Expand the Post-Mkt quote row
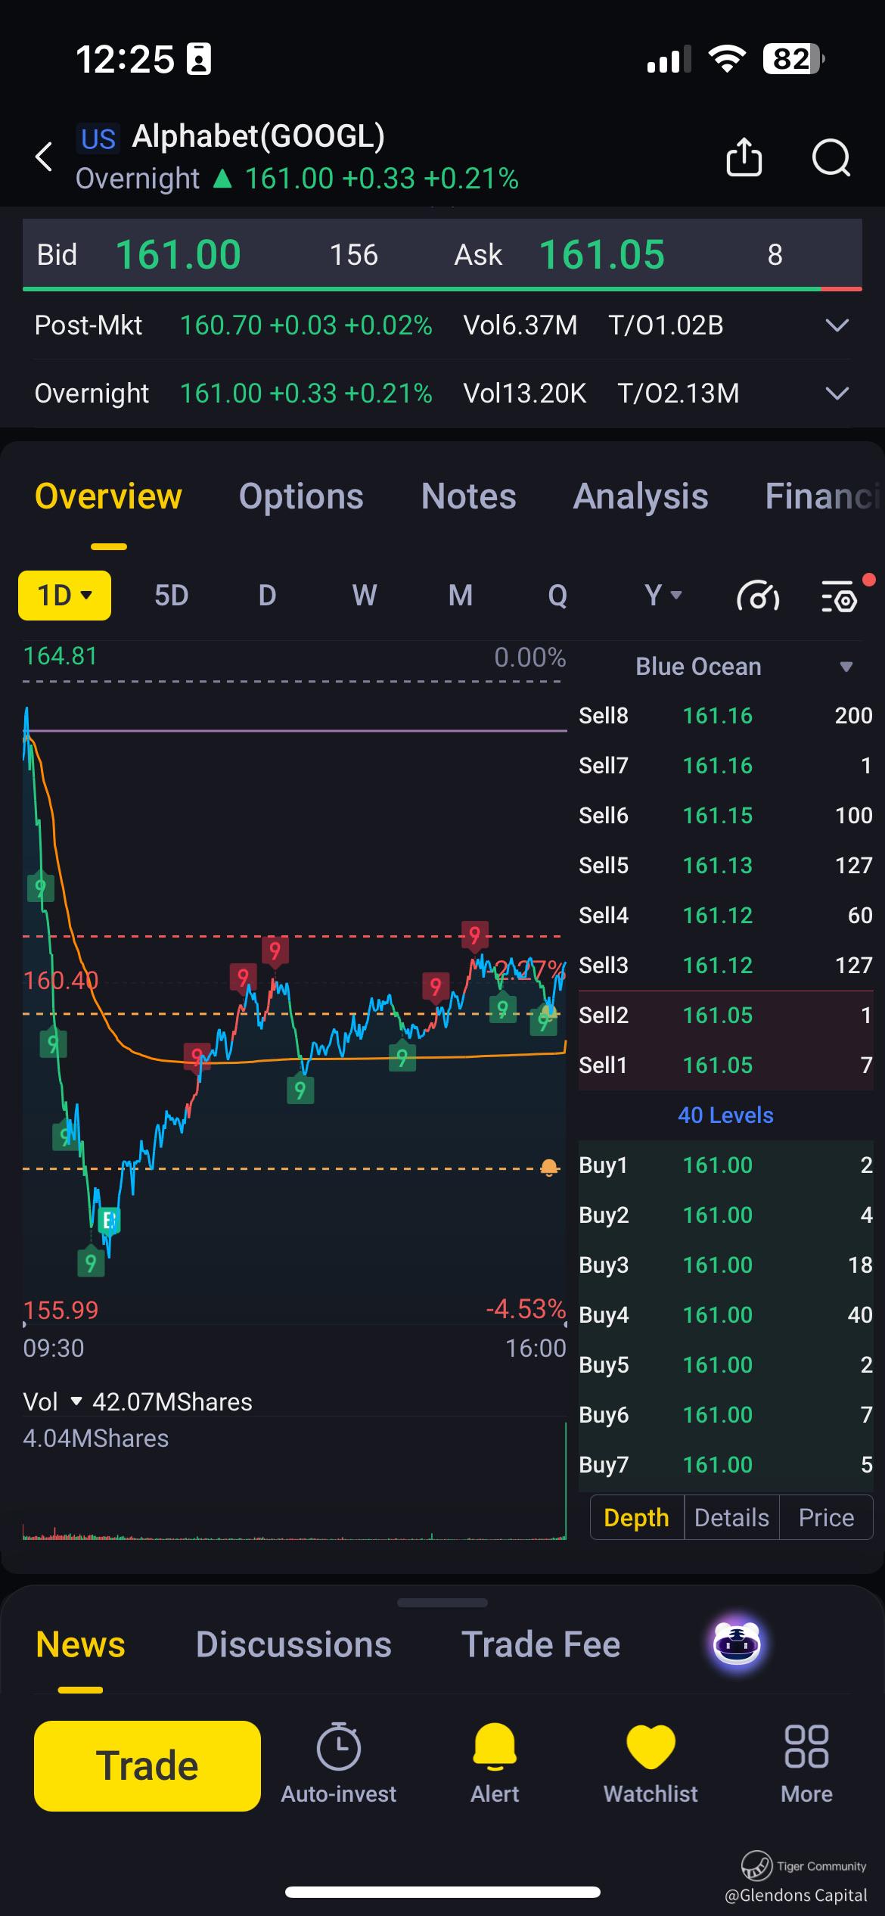The width and height of the screenshot is (885, 1916). (442, 325)
